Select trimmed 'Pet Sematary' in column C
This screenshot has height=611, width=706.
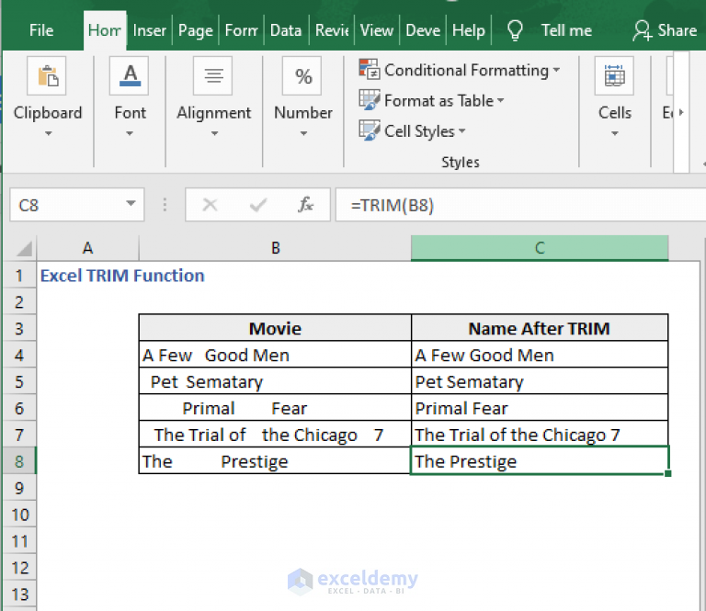point(540,381)
